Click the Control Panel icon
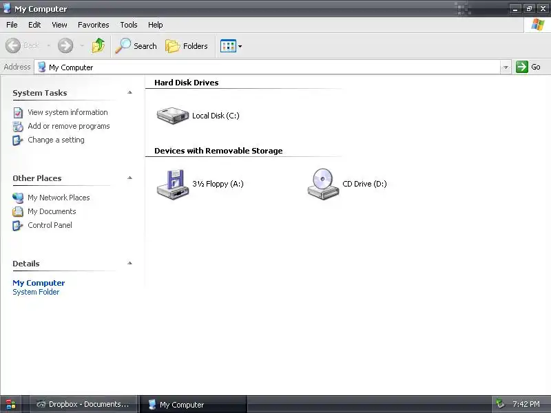Viewport: 551px width, 413px height. click(18, 226)
